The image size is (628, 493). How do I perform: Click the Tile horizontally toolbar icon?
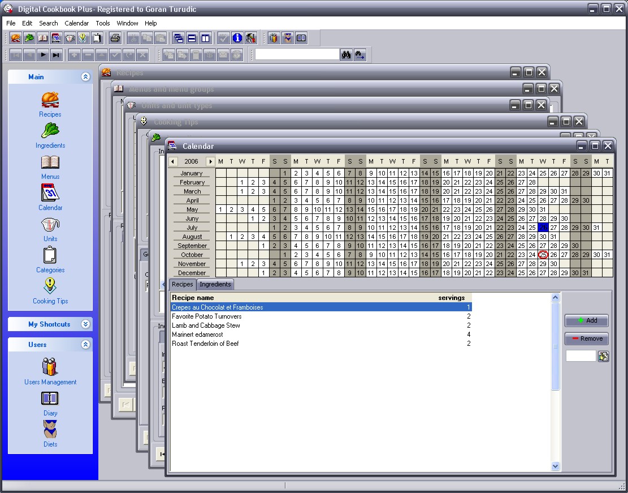[x=192, y=38]
